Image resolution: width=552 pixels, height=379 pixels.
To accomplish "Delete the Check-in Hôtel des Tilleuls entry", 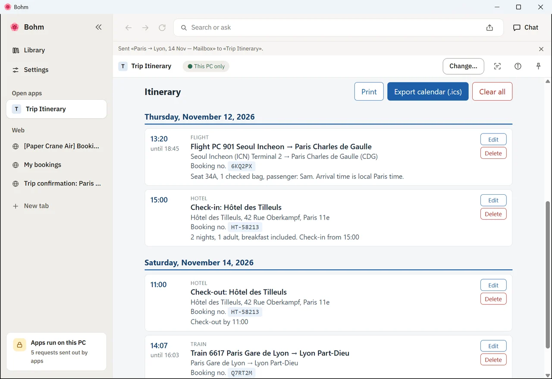I will [493, 214].
